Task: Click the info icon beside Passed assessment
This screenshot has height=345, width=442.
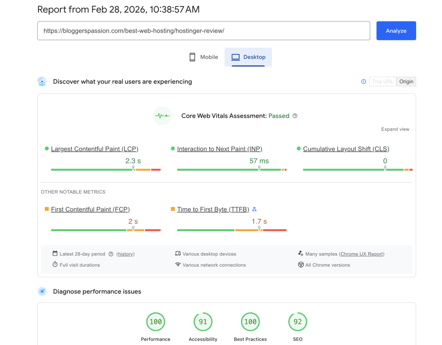Action: [295, 116]
